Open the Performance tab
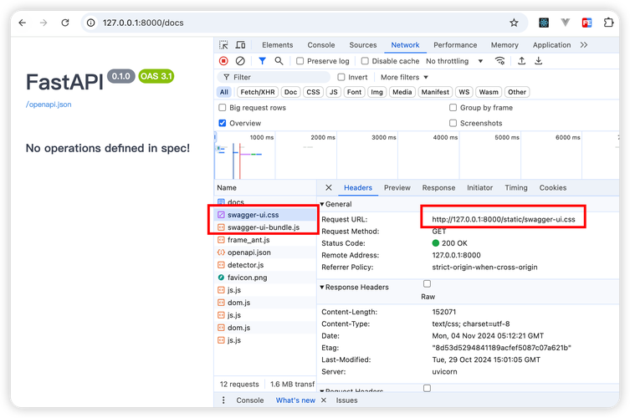The width and height of the screenshot is (630, 418). (x=455, y=45)
